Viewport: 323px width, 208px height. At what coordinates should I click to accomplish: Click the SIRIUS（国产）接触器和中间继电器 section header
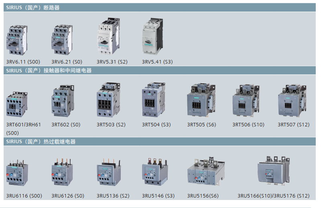pos(160,70)
